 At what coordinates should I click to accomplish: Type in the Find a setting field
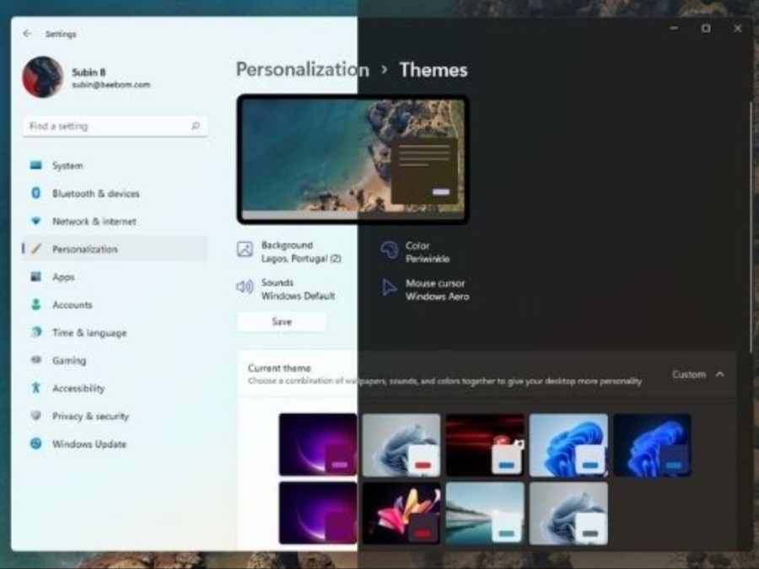[x=105, y=126]
